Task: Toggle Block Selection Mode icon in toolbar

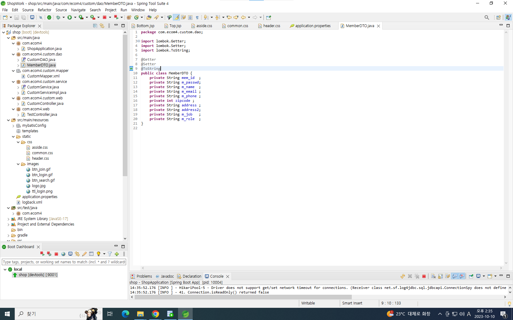Action: pyautogui.click(x=190, y=17)
